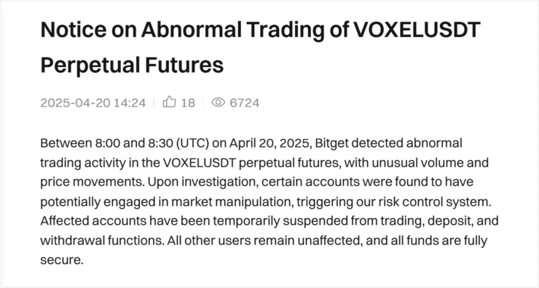This screenshot has height=288, width=539.
Task: Click the view count 6724
Action: (245, 103)
